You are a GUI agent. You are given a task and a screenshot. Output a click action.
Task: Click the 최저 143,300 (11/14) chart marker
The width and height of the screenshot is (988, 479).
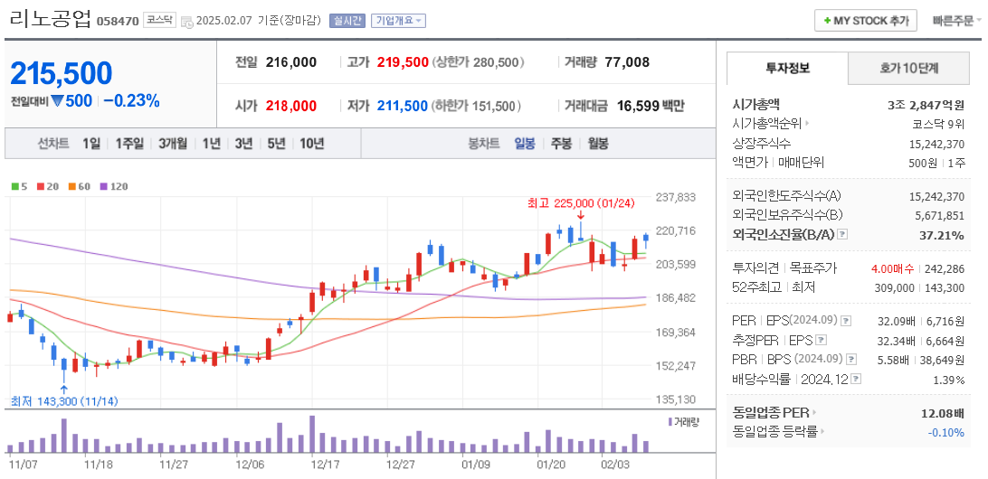click(63, 401)
